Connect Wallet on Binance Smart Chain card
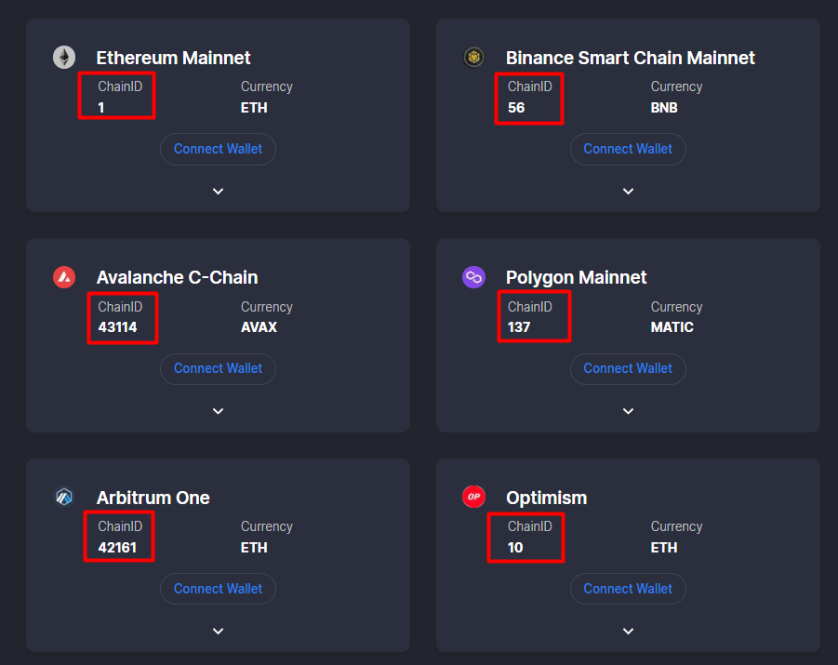The height and width of the screenshot is (665, 838). tap(628, 149)
